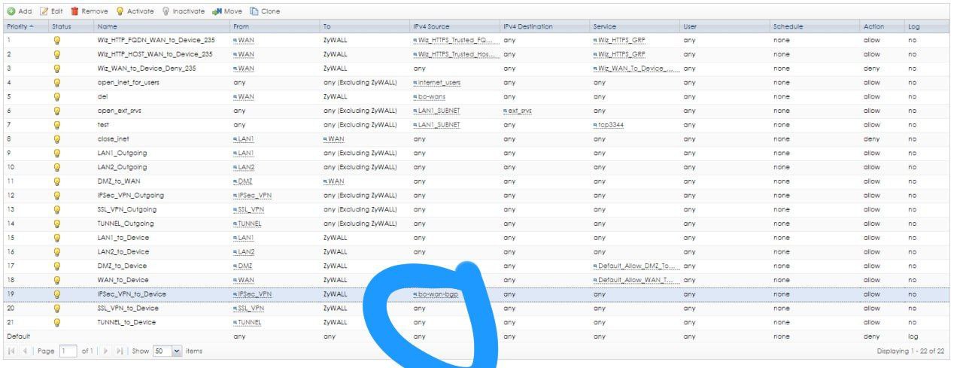Click status bulb of WAN_to_Device rule
Viewport: 963px width, 368px height.
[x=56, y=280]
